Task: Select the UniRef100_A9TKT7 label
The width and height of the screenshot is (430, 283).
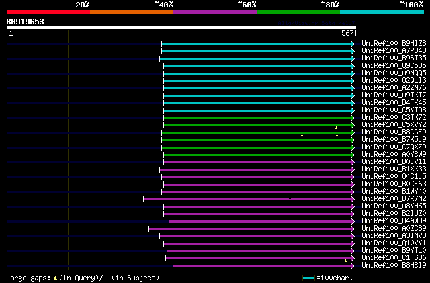Action: tap(394, 95)
